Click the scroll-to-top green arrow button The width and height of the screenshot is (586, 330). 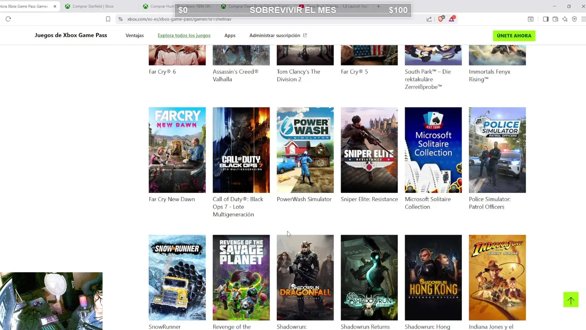point(571,300)
